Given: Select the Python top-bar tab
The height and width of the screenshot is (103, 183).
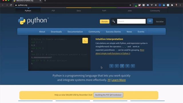Looking at the screenshot, I should [28, 11].
